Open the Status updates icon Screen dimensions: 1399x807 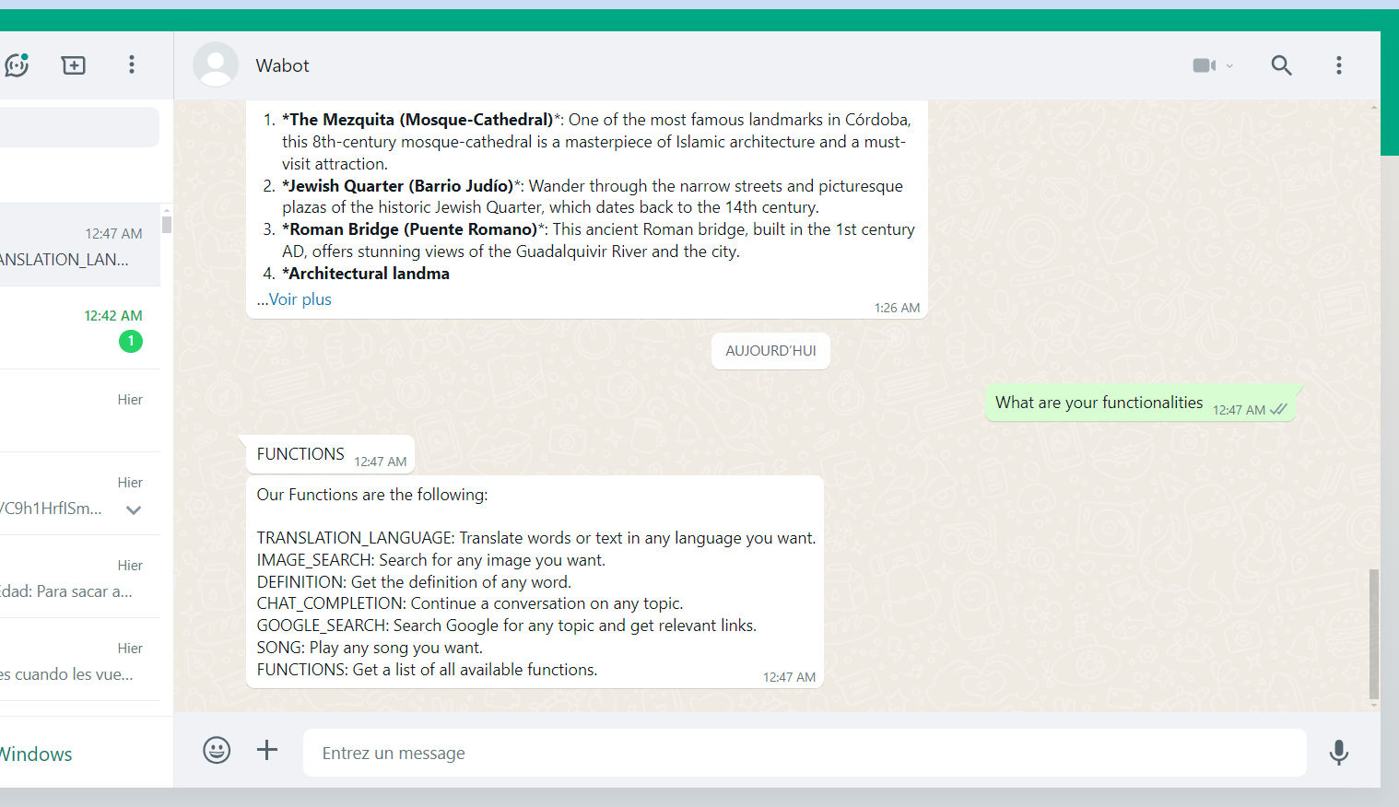pos(17,64)
